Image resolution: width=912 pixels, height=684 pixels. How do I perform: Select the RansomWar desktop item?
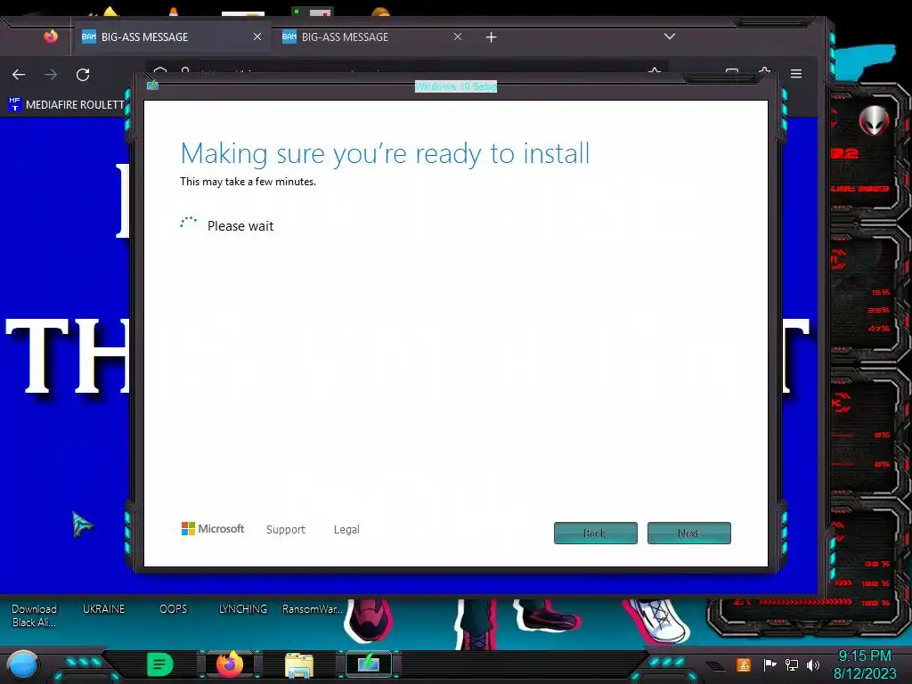[x=313, y=609]
